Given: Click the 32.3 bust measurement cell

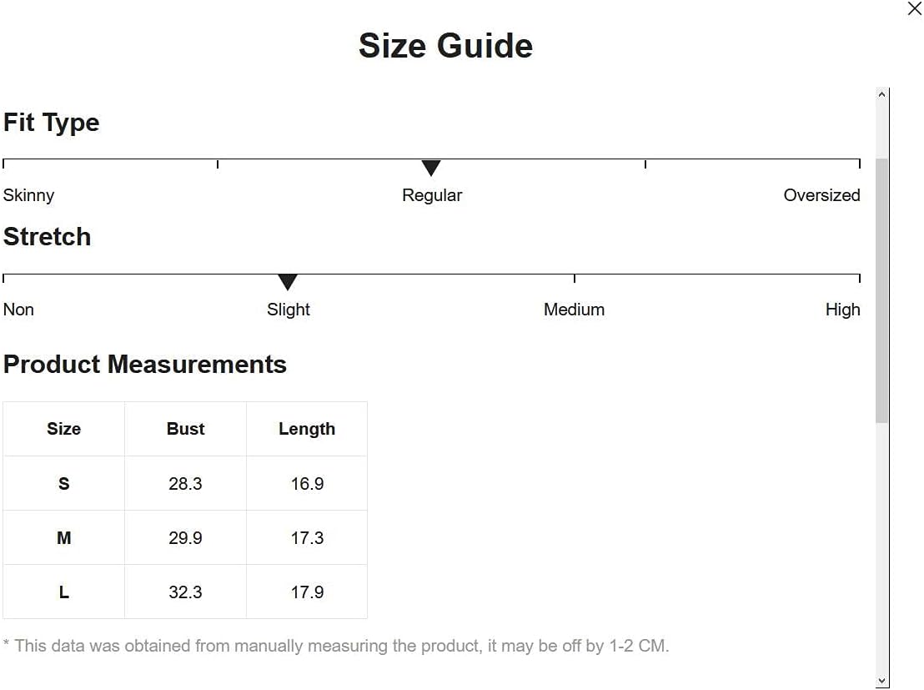Looking at the screenshot, I should click(x=185, y=592).
